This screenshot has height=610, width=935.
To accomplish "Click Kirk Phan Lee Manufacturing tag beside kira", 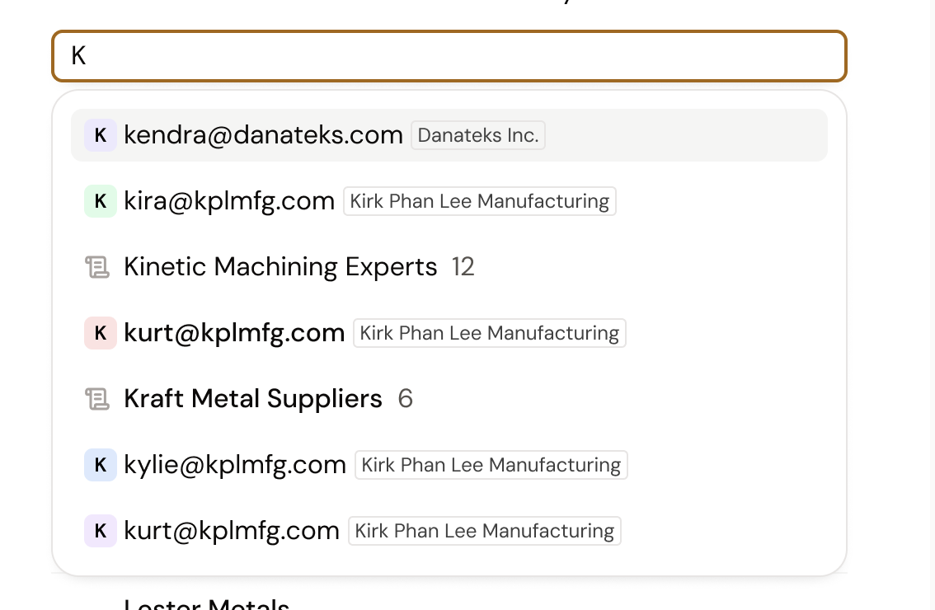I will tap(479, 201).
